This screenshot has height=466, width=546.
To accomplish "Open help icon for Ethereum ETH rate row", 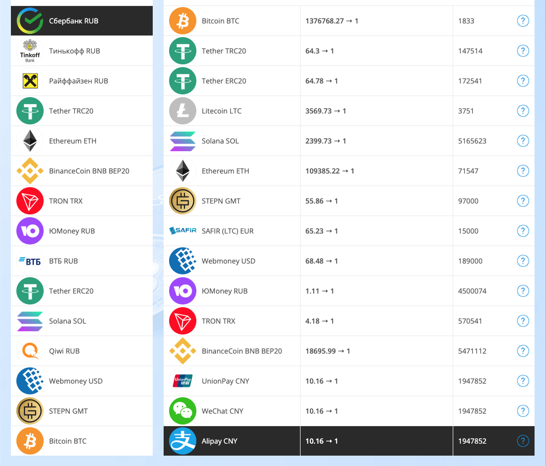I will tap(523, 171).
